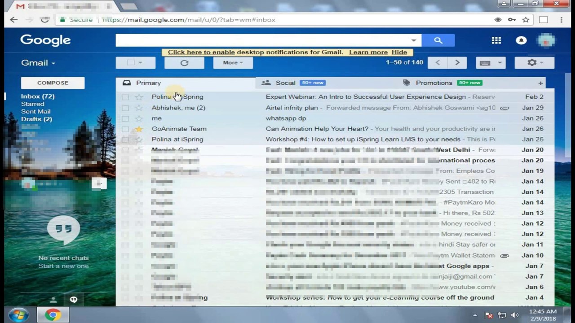Click the Chrome taskbar icon
Viewport: 575px width, 323px height.
click(53, 315)
